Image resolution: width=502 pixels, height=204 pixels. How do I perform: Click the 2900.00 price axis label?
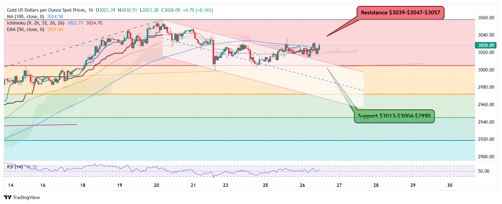(x=486, y=157)
